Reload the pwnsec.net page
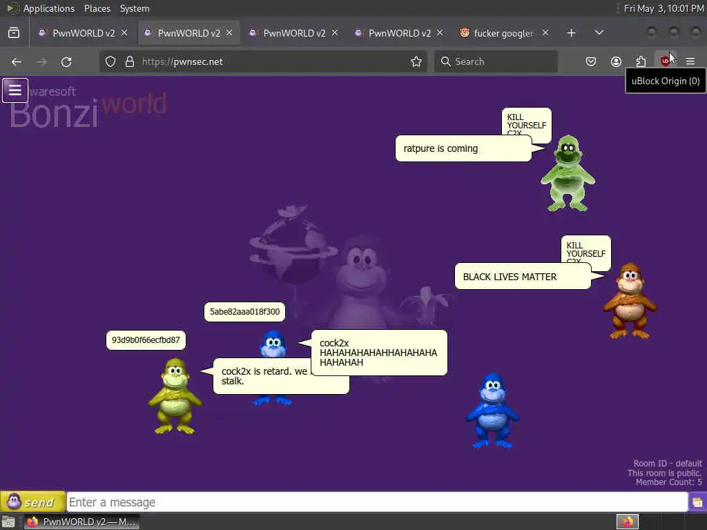This screenshot has width=707, height=530. pos(66,61)
